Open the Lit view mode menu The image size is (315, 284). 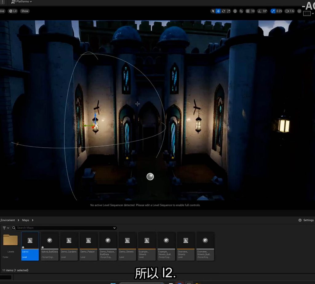pos(13,11)
